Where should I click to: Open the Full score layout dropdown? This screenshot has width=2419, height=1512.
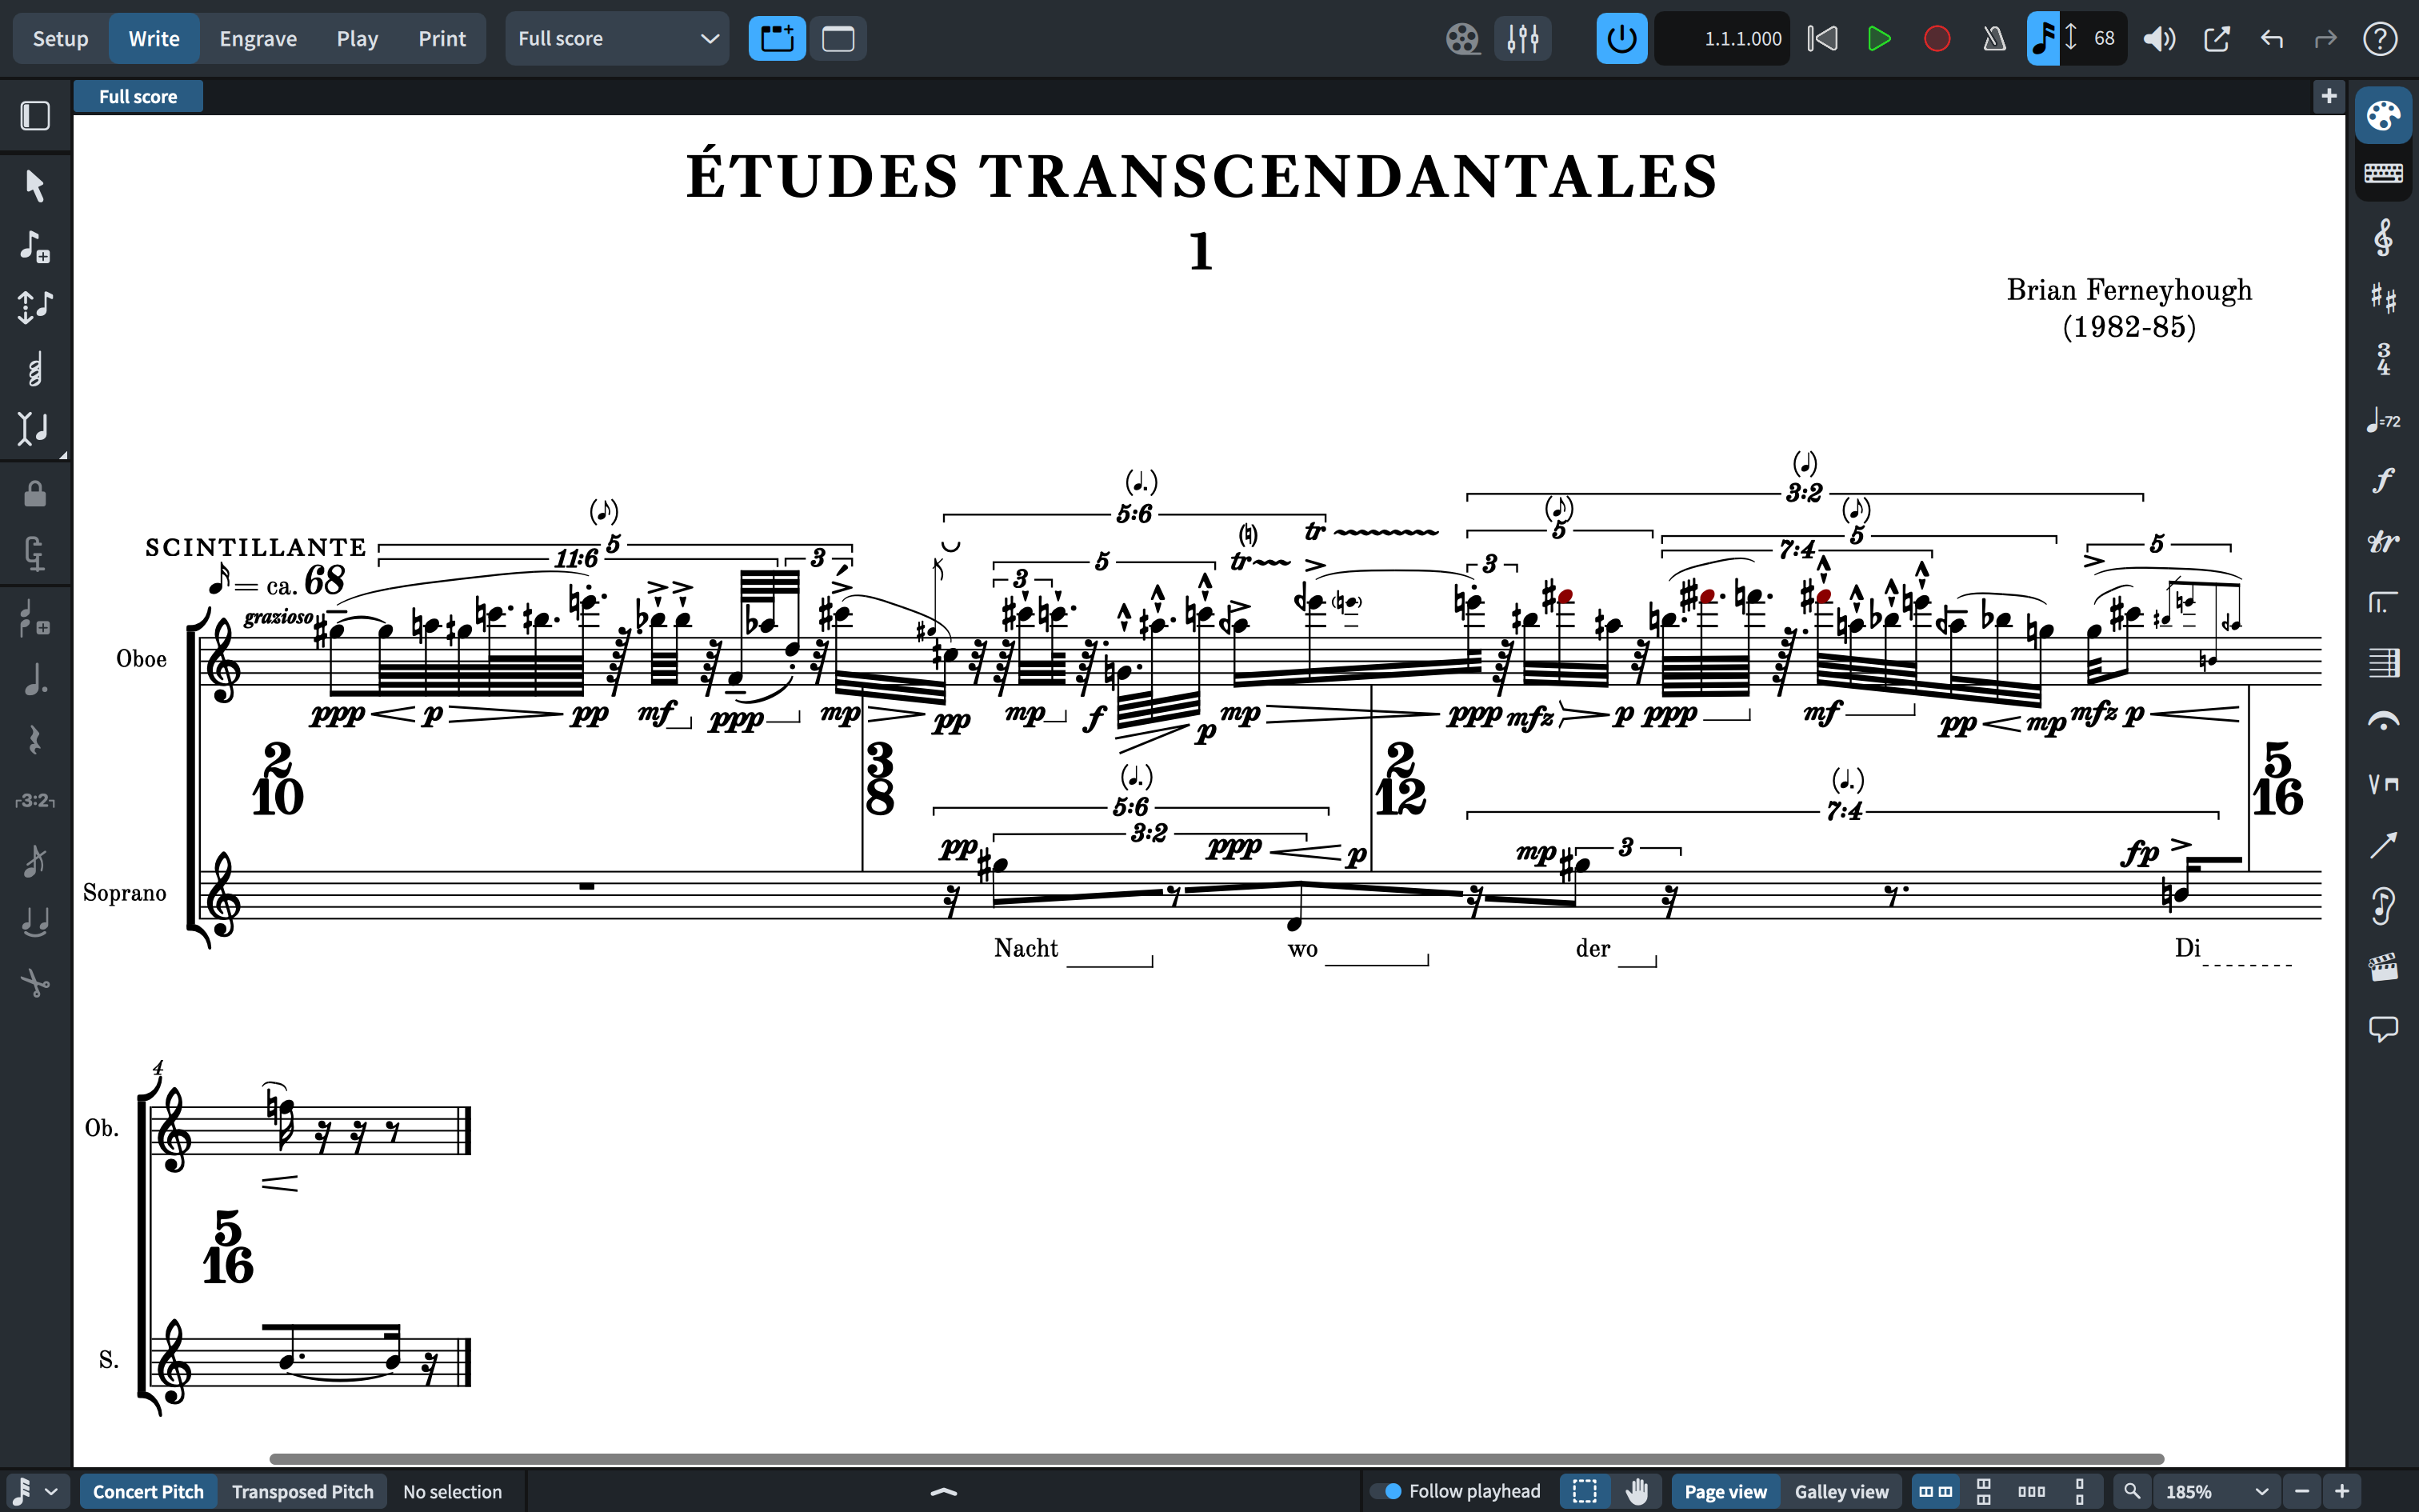click(x=617, y=39)
